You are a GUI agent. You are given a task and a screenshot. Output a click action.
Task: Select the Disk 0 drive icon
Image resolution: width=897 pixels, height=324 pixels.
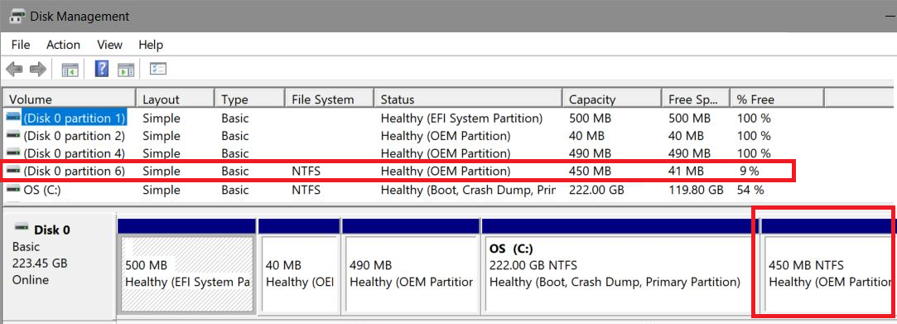(x=22, y=228)
